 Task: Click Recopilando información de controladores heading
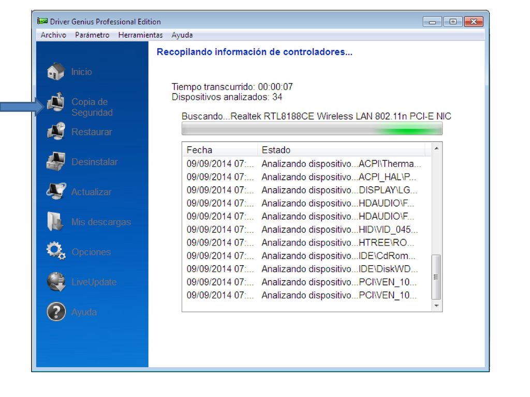click(x=255, y=52)
